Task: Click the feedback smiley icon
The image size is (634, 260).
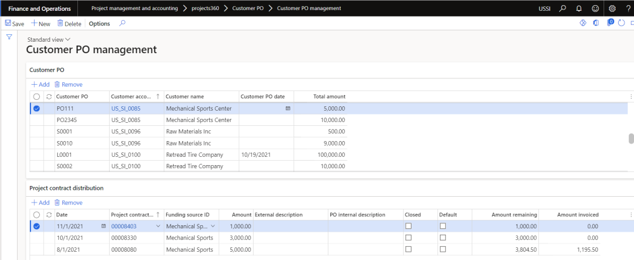Action: [x=595, y=8]
